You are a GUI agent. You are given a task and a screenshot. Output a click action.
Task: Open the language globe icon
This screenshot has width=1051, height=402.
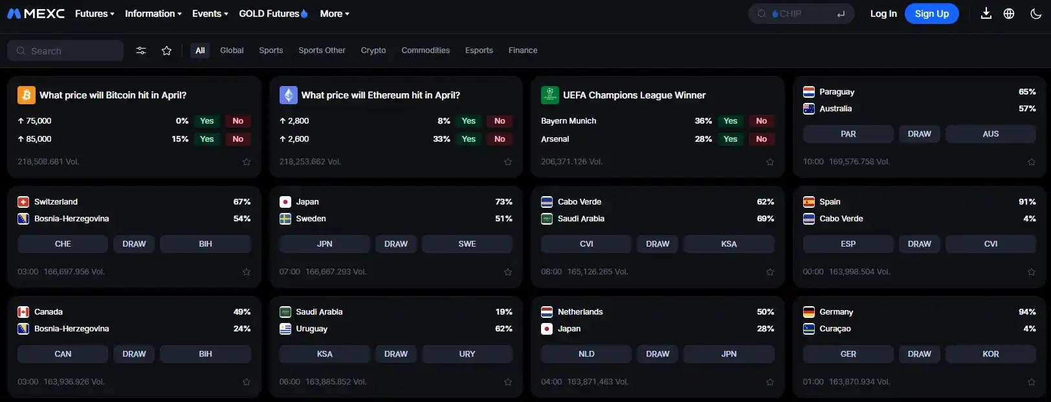pos(1009,14)
